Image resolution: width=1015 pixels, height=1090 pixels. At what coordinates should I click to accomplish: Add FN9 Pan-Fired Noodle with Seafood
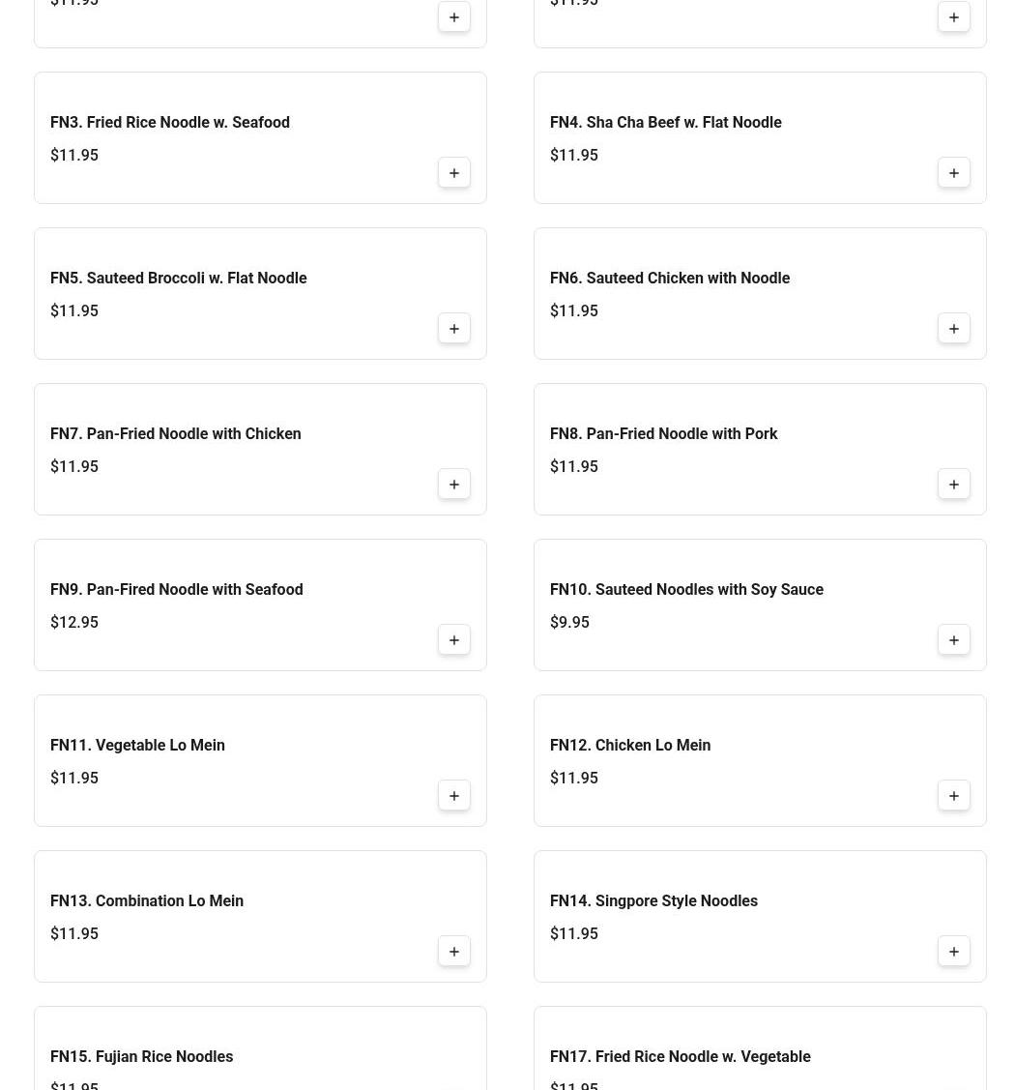[x=453, y=639]
